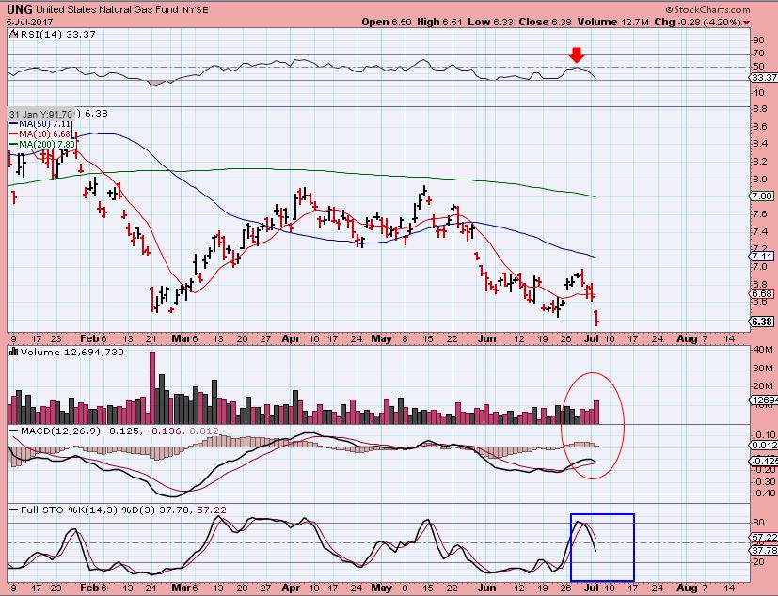Click the 5-Jul-2017 date label
The height and width of the screenshot is (596, 778).
pyautogui.click(x=29, y=23)
